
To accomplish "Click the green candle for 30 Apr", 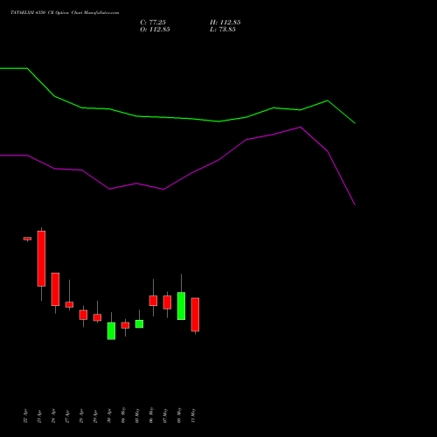I will point(111,331).
